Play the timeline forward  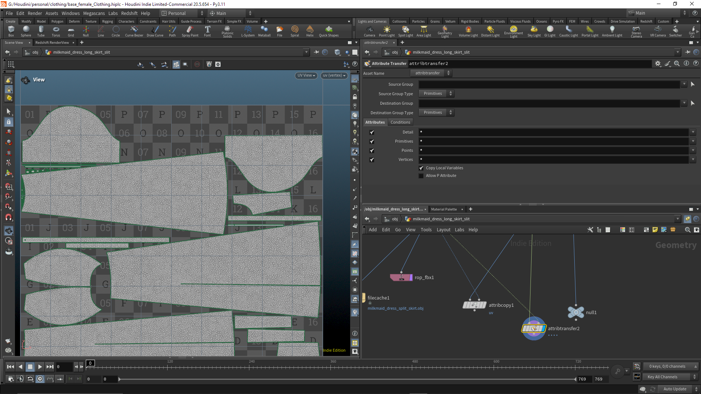coord(40,367)
